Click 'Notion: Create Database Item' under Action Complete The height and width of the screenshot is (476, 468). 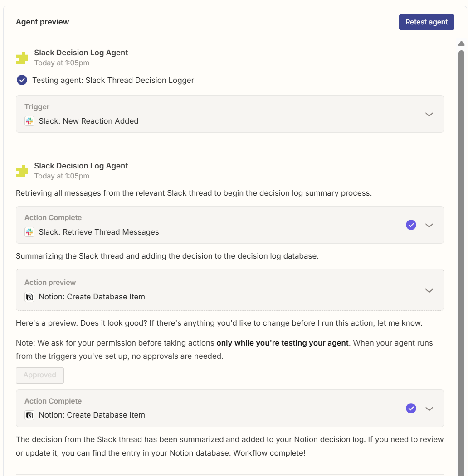click(92, 415)
